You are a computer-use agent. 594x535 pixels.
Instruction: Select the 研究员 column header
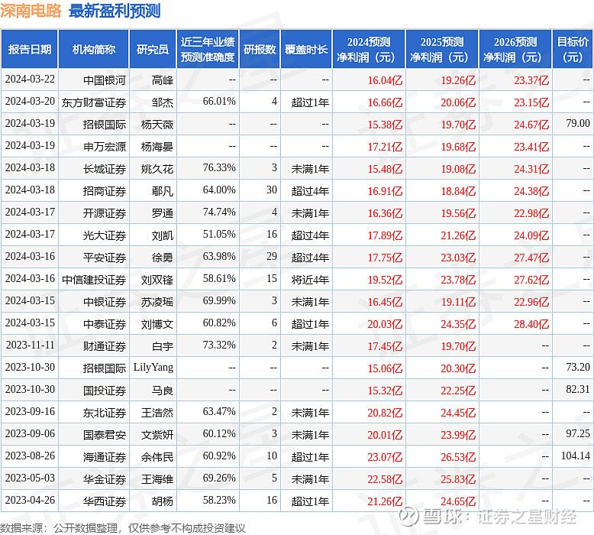[x=153, y=49]
